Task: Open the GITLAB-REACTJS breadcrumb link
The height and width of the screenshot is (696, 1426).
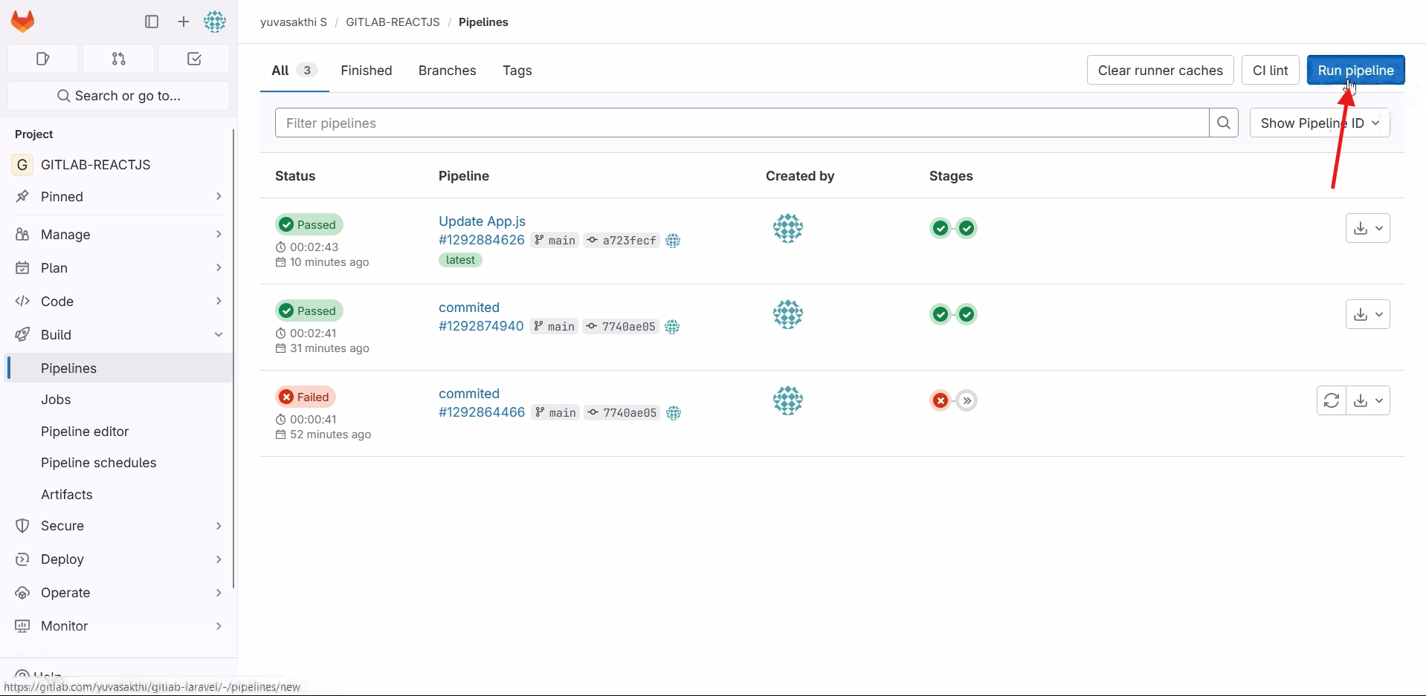Action: point(393,22)
